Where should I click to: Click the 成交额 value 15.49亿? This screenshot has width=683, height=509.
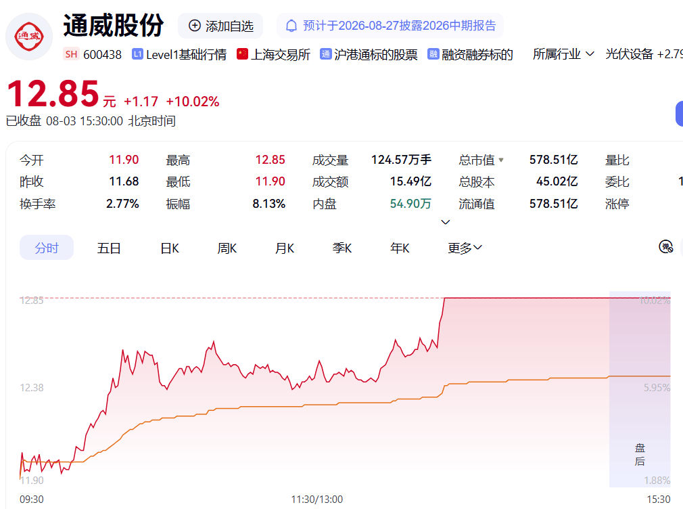pos(410,181)
